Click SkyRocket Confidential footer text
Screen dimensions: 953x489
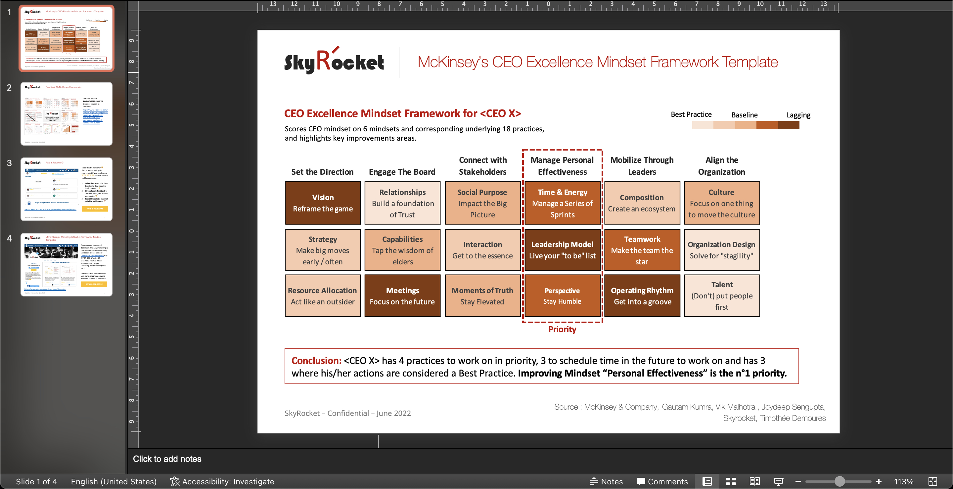point(347,413)
